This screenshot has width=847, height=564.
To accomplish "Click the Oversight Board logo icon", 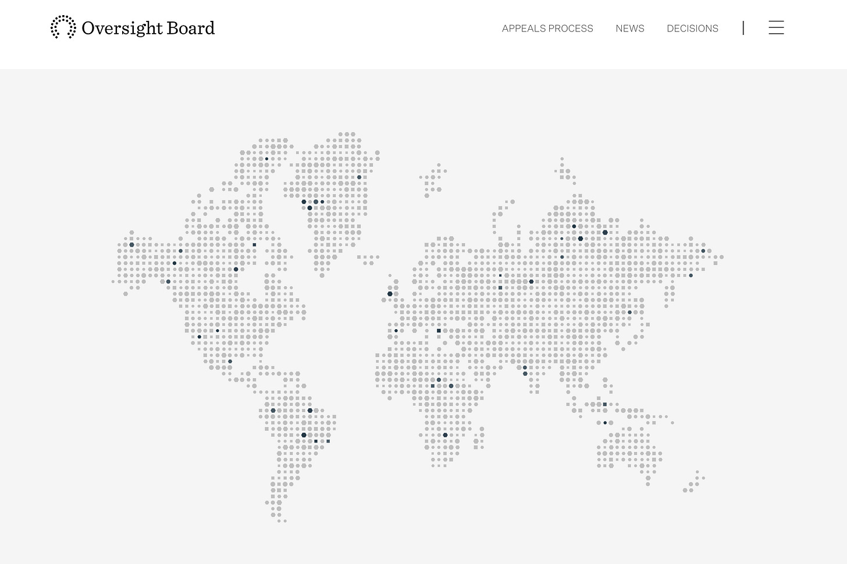I will click(63, 27).
